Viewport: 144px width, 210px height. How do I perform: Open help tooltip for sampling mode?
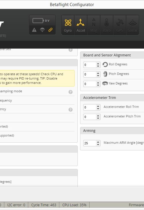coord(71,92)
